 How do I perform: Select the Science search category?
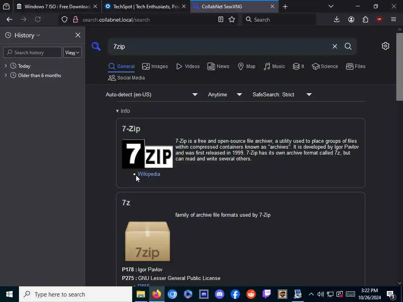[325, 66]
